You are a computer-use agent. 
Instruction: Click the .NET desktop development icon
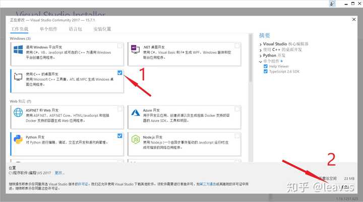(135, 49)
